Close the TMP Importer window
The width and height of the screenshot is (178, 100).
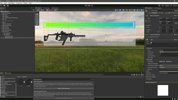point(93,79)
